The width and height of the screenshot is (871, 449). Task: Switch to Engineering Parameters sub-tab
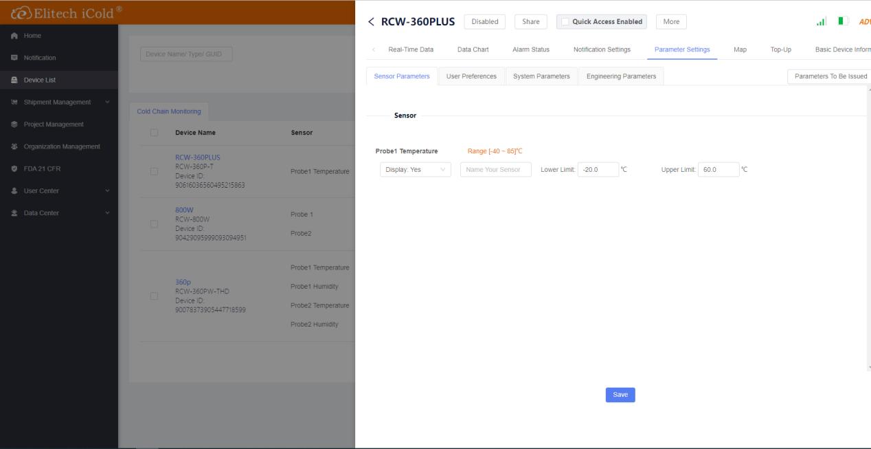tap(621, 76)
